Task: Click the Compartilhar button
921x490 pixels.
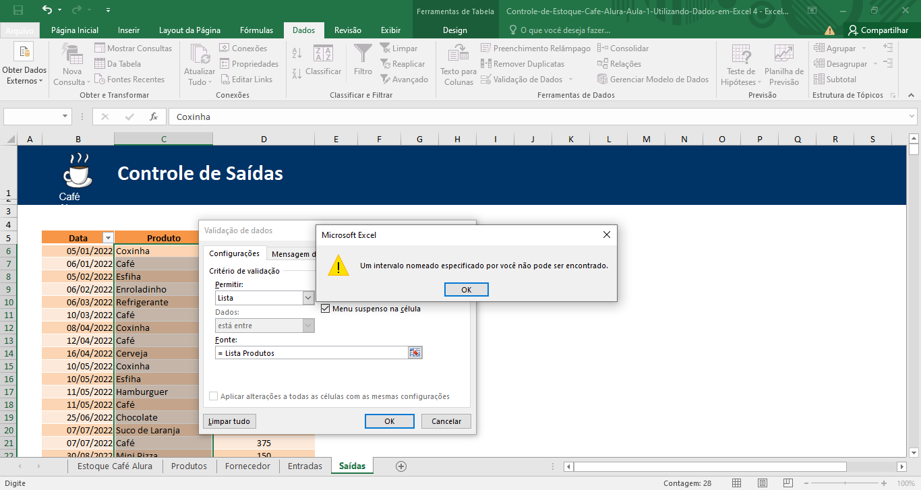Action: pos(878,30)
